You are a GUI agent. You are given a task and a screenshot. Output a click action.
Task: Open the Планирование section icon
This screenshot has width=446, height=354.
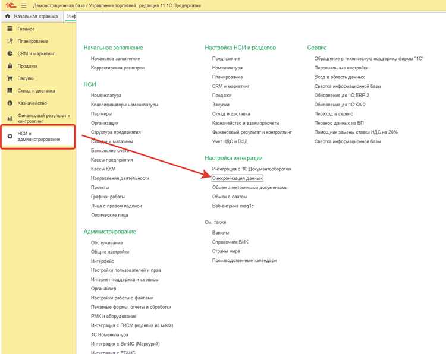click(x=10, y=41)
